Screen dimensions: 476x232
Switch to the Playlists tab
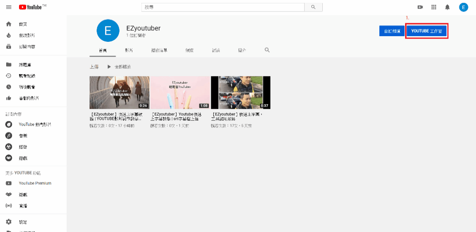(x=159, y=50)
